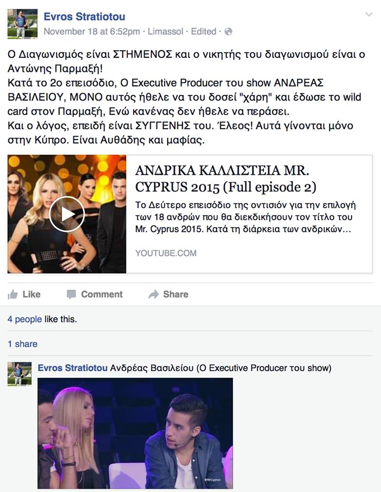Click the Share arrow icon
381x492 pixels.
tap(153, 294)
